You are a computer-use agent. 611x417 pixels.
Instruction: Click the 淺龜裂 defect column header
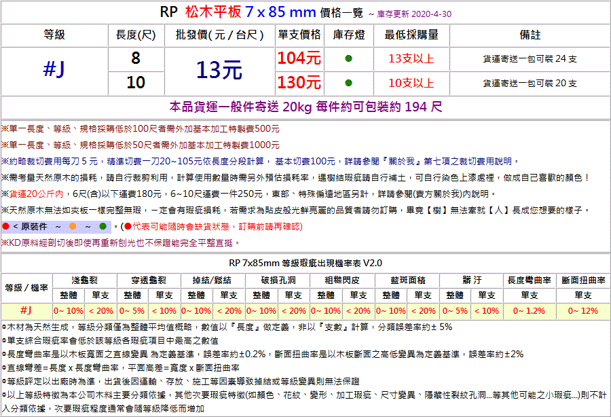click(84, 280)
